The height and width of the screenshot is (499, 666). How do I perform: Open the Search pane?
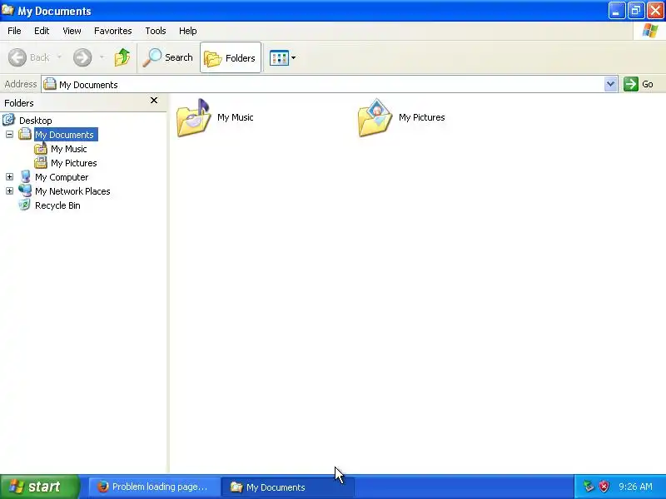[168, 57]
